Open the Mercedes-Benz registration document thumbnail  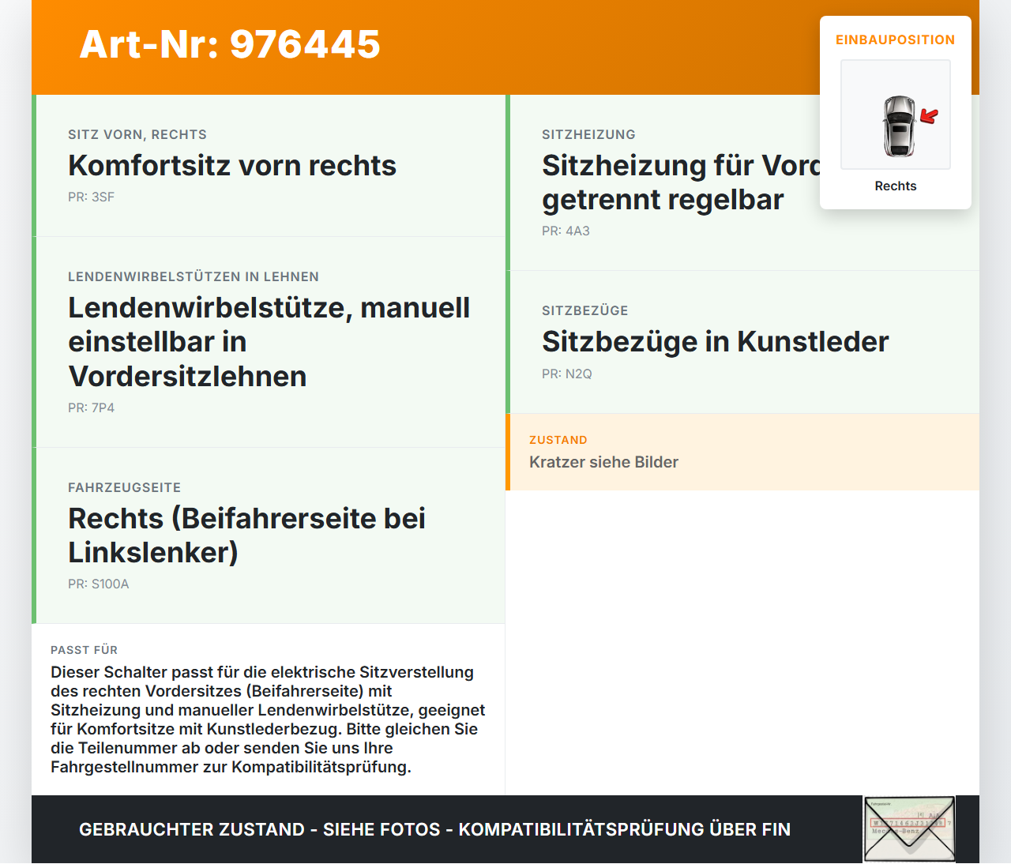[x=909, y=829]
